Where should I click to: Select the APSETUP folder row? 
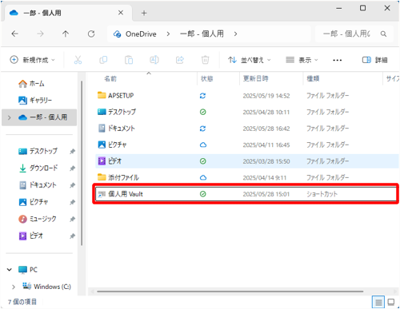(x=246, y=96)
